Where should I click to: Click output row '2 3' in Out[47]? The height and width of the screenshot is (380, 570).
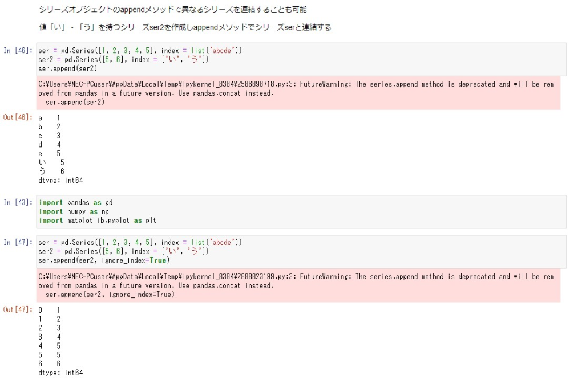tap(50, 328)
